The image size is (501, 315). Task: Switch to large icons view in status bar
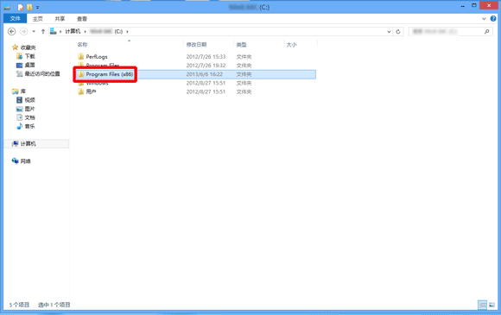pyautogui.click(x=491, y=305)
